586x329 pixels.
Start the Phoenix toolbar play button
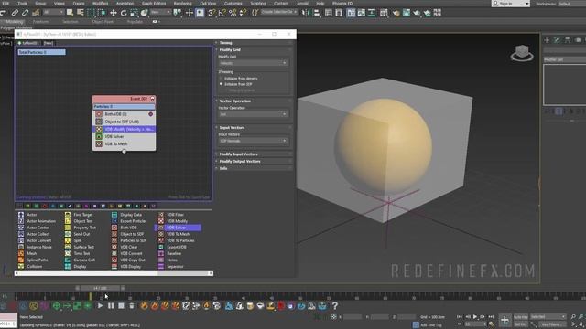(100, 306)
